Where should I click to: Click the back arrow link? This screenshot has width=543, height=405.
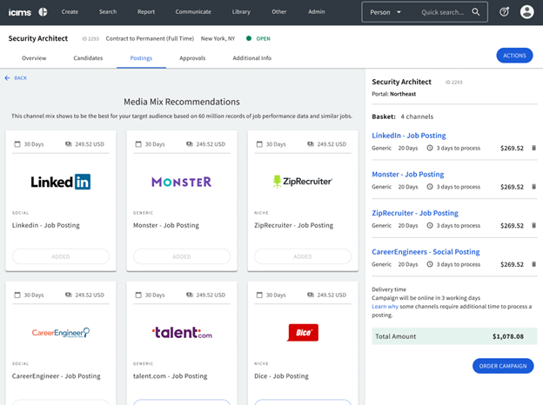pyautogui.click(x=16, y=78)
